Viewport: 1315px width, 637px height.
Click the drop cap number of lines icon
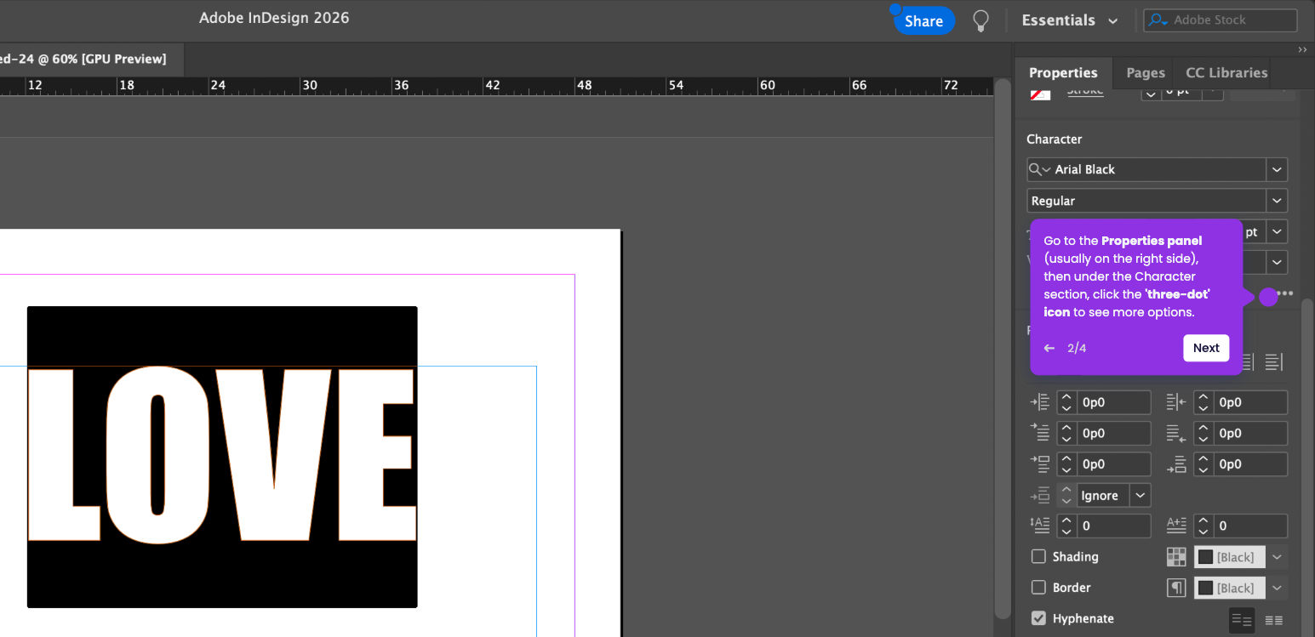click(x=1040, y=526)
